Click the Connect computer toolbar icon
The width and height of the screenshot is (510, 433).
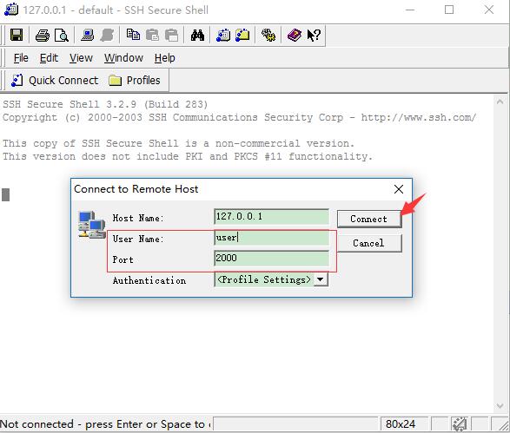coord(88,35)
